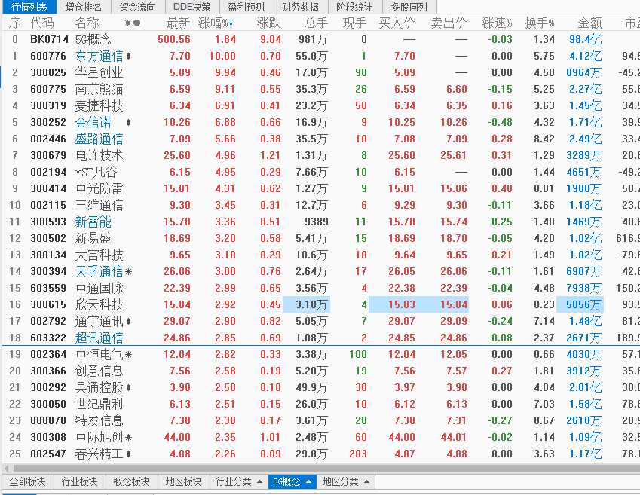Select the stock name 麦捷科技
This screenshot has height=495, width=640.
point(100,106)
